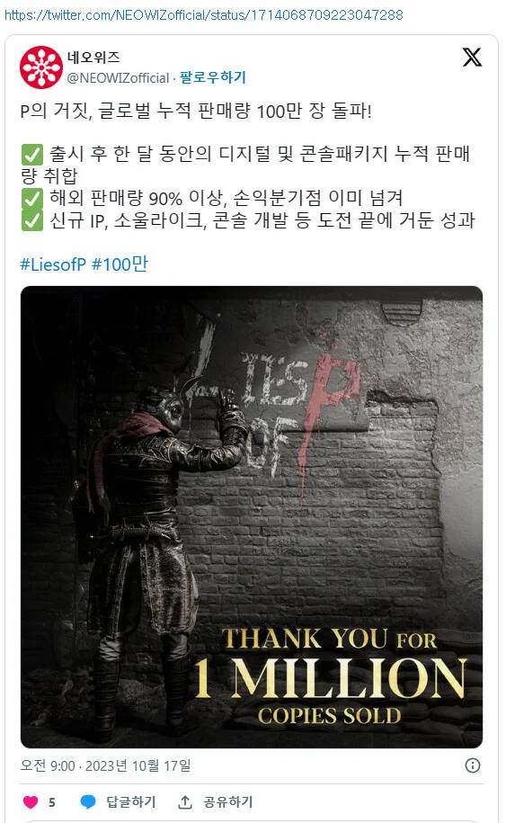
Task: Open the 1 Million Copies Sold image
Action: pos(252,517)
